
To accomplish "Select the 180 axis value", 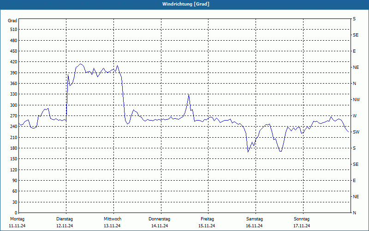I will click(14, 148).
